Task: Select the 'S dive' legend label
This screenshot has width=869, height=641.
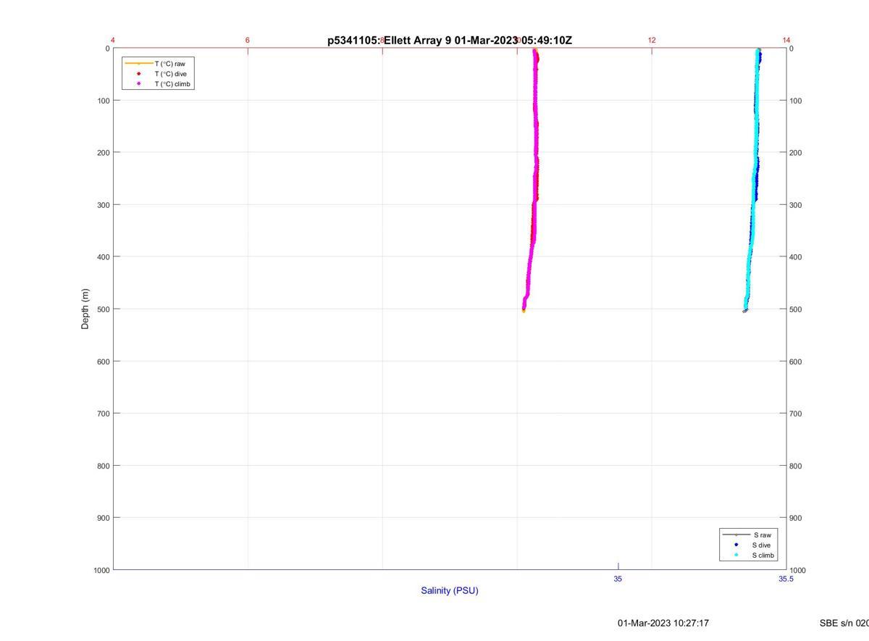Action: 761,545
